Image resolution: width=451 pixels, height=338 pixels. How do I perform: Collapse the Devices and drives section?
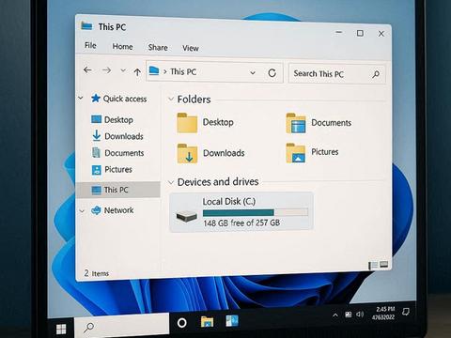pyautogui.click(x=171, y=182)
